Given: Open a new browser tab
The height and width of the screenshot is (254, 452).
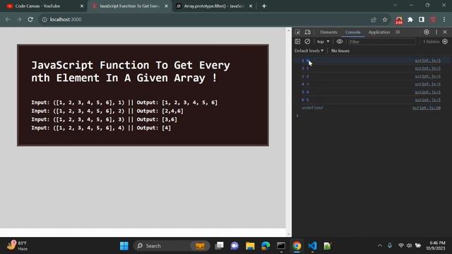Looking at the screenshot, I should pyautogui.click(x=264, y=6).
